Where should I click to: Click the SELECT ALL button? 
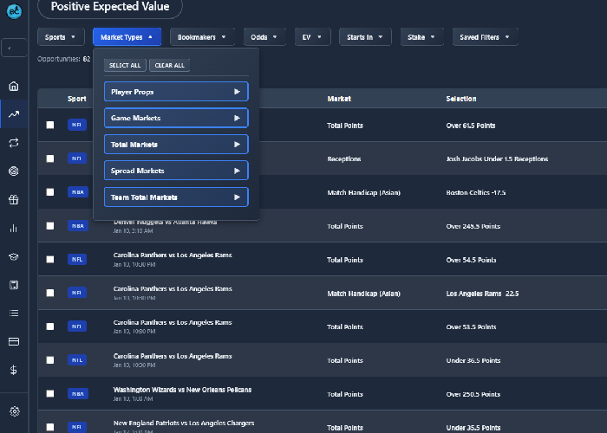coord(125,65)
